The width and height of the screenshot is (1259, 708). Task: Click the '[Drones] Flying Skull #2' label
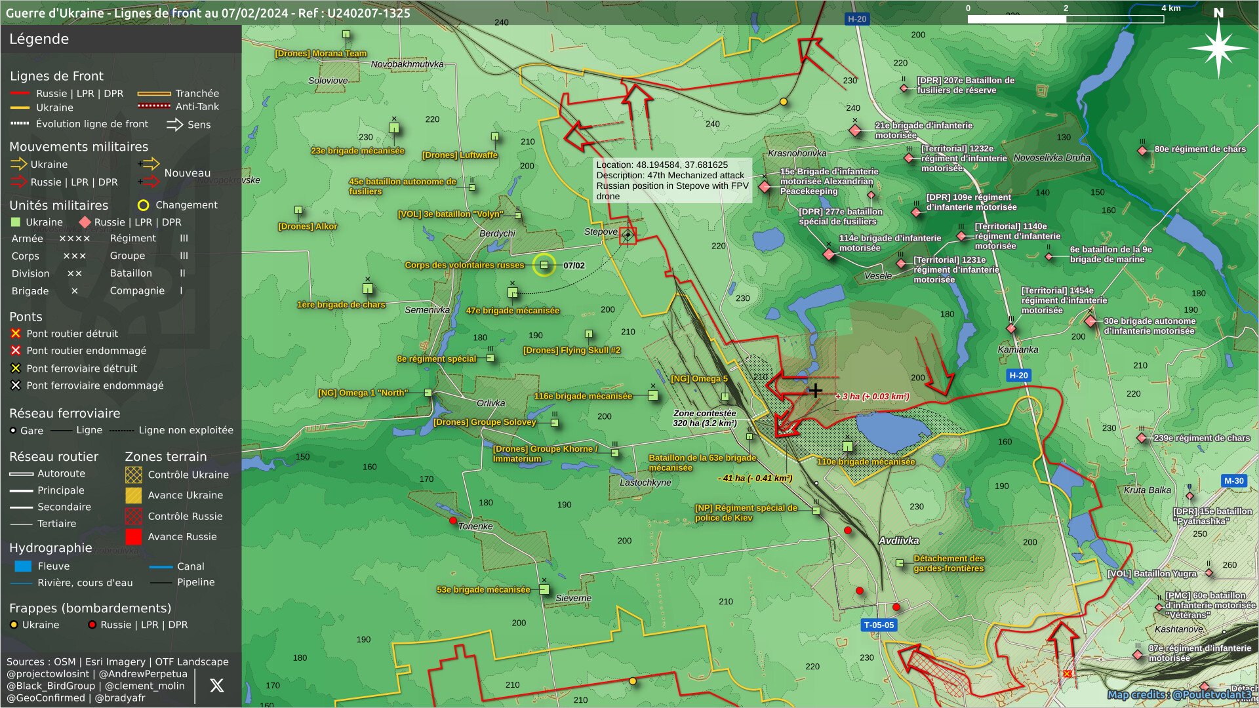click(x=572, y=350)
